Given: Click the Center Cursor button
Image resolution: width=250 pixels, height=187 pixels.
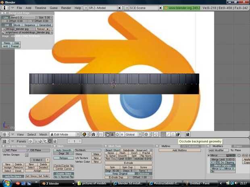Looking at the screenshot, I should pyautogui.click(x=64, y=169).
